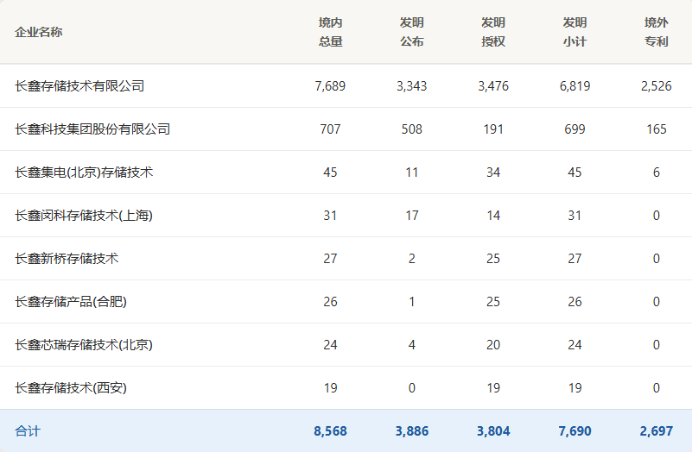Click the value 17 in 长鑫闵科 row
Viewport: 692px width, 452px height.
(x=412, y=216)
